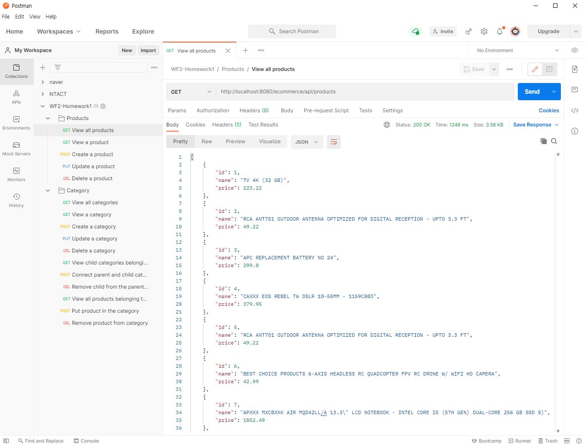Open the JSON format dropdown

pyautogui.click(x=307, y=142)
